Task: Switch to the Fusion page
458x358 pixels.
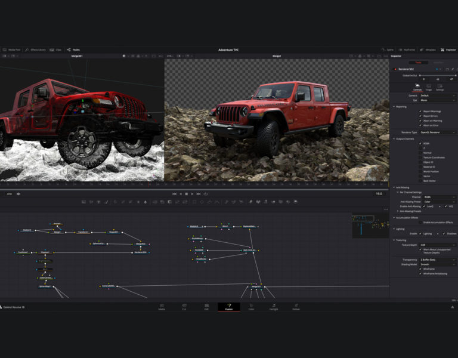Action: pos(229,307)
